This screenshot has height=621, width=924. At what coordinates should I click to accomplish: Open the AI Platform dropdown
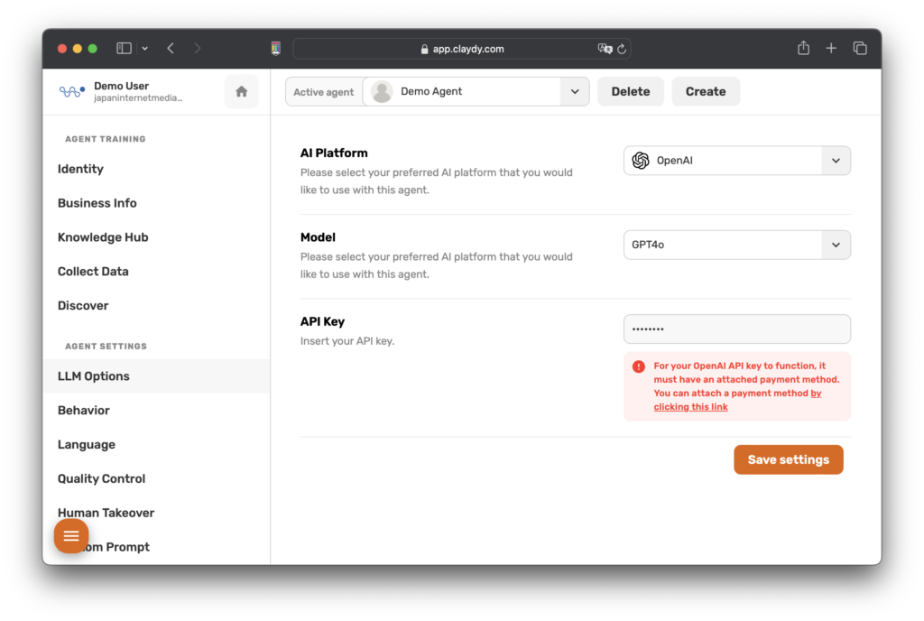pyautogui.click(x=836, y=161)
